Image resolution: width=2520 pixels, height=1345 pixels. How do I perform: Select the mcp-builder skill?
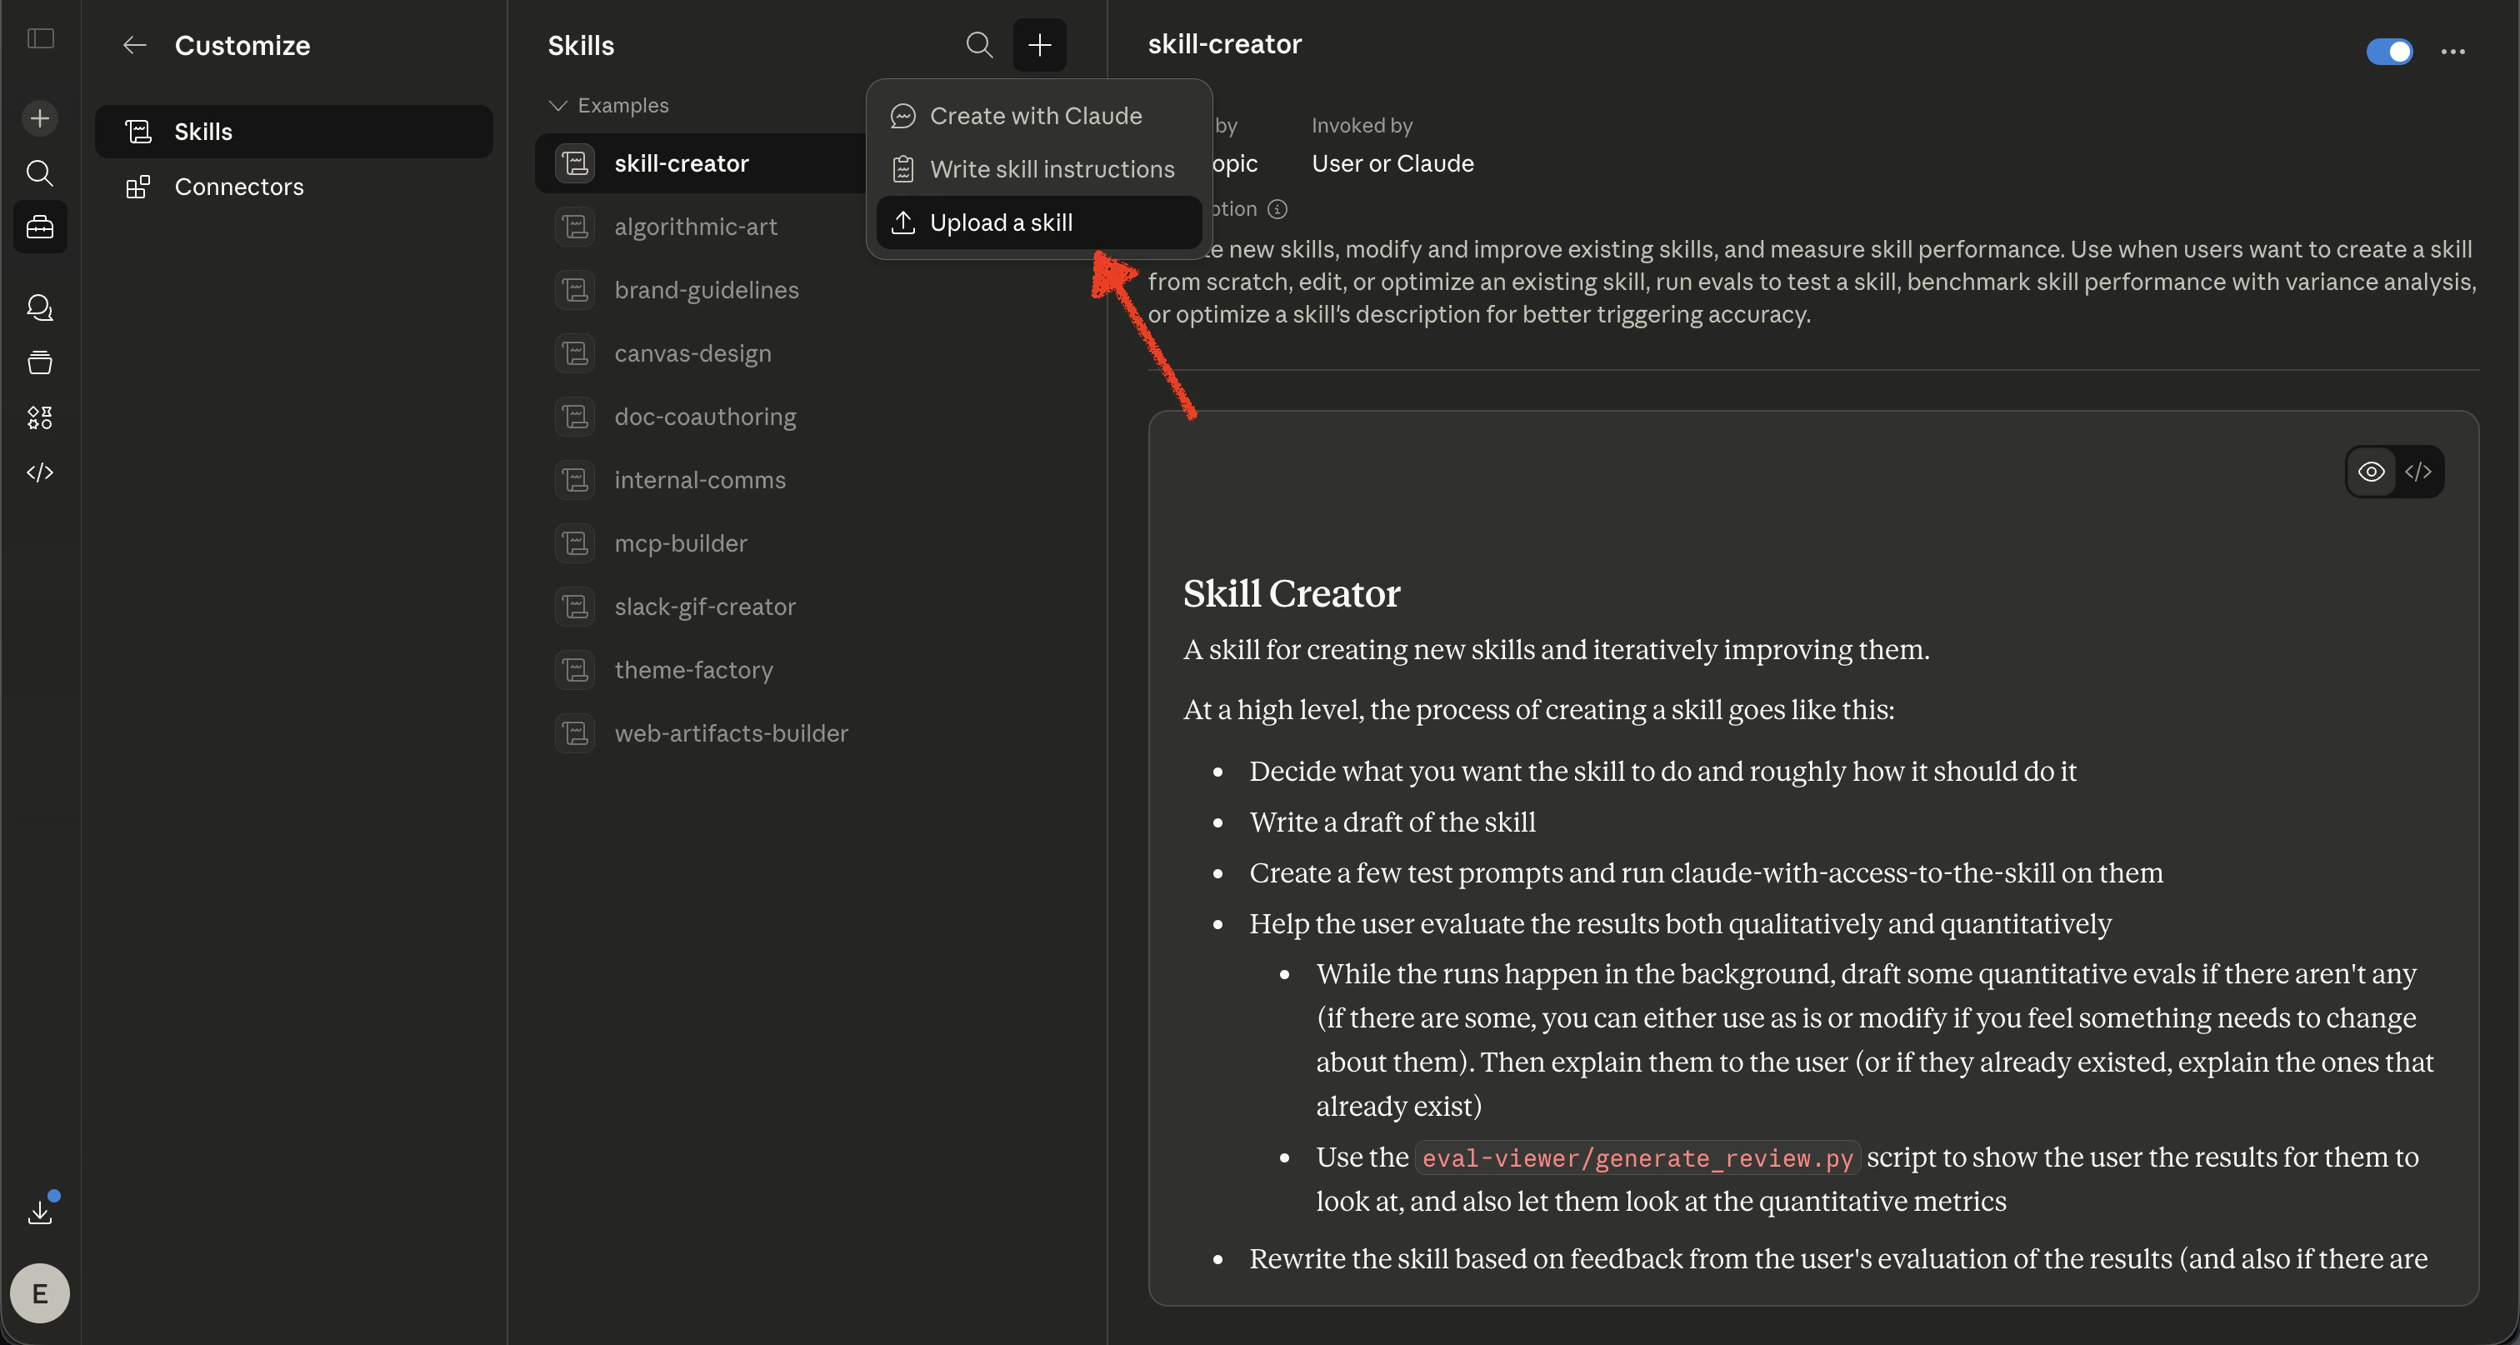click(680, 542)
